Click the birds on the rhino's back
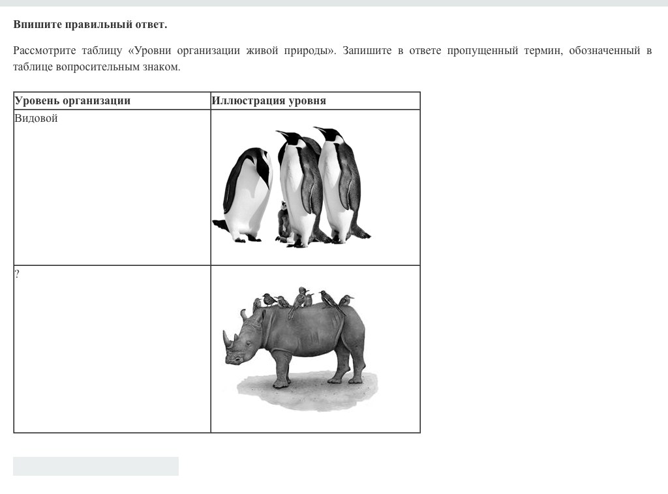Image resolution: width=668 pixels, height=494 pixels. click(x=300, y=300)
